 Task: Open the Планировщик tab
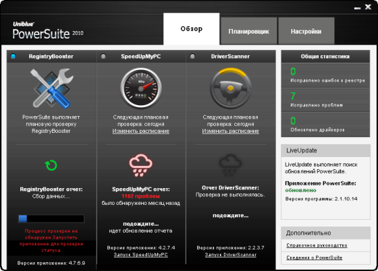pos(249,31)
